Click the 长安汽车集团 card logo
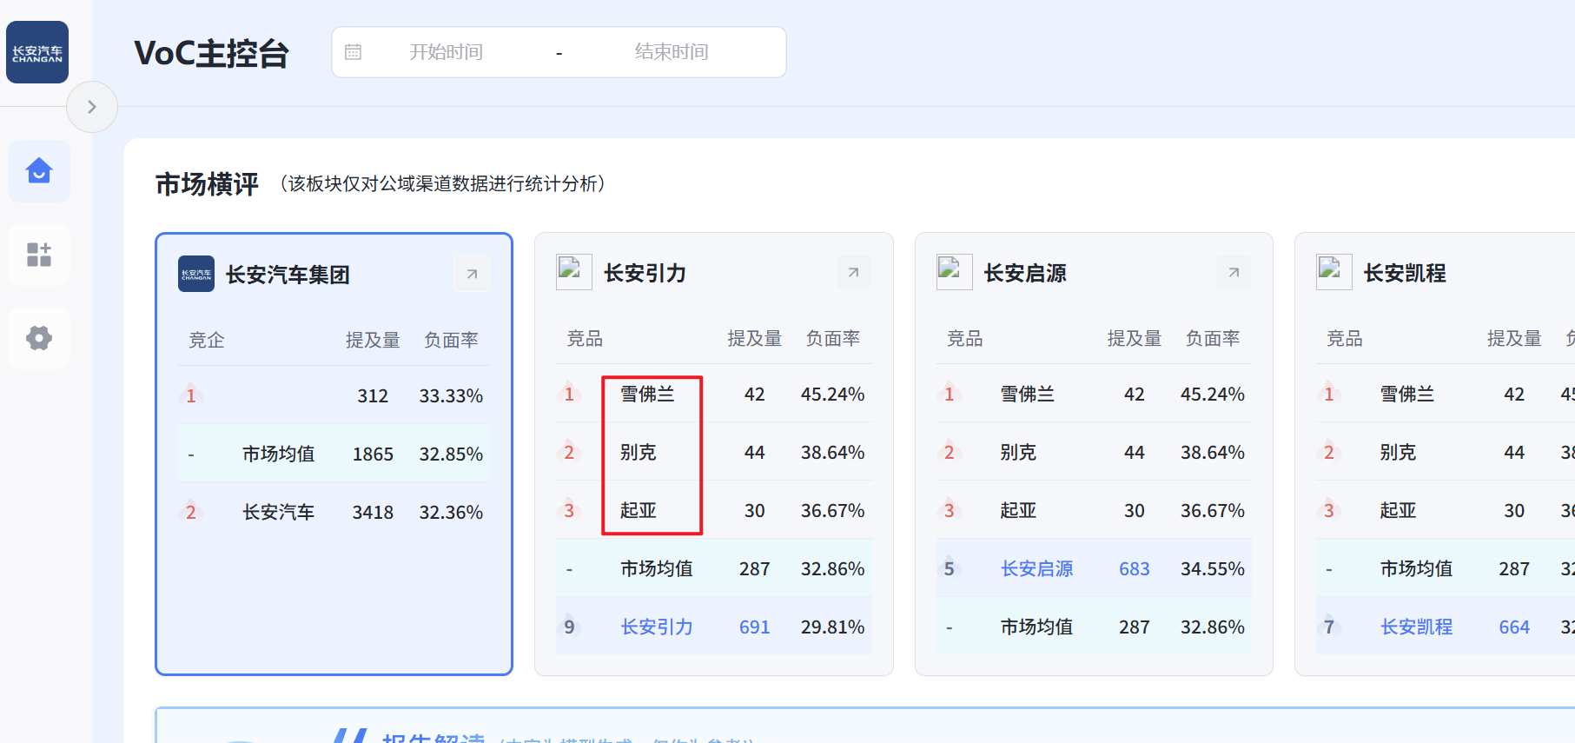 196,274
